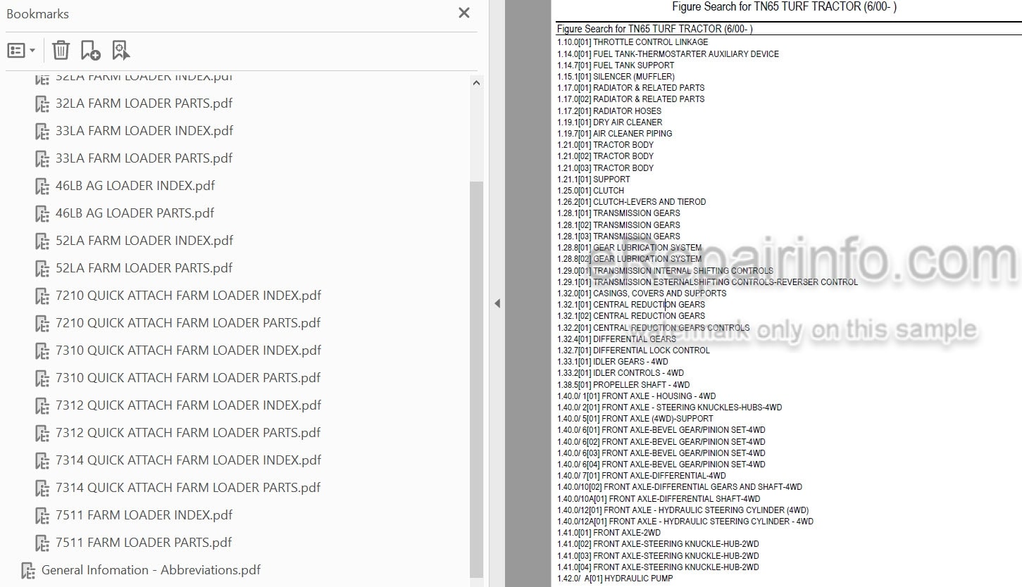The width and height of the screenshot is (1022, 587).
Task: Click the RADIATOR HOSES entry
Action: pos(609,111)
